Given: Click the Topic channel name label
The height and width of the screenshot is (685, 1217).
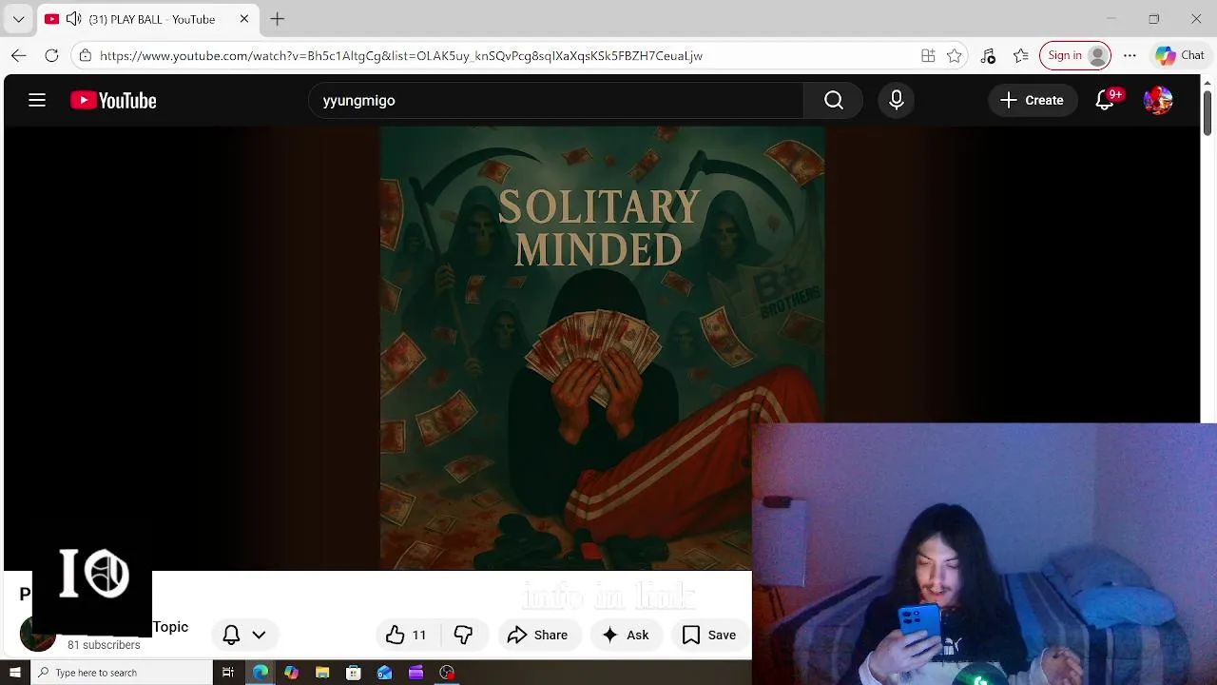Looking at the screenshot, I should [170, 627].
